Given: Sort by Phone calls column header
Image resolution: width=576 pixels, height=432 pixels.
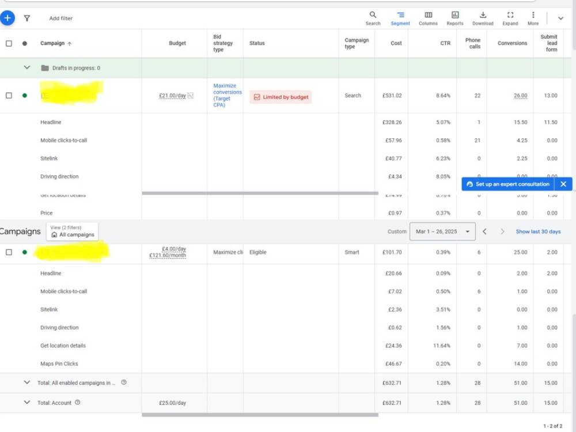Looking at the screenshot, I should [x=473, y=43].
